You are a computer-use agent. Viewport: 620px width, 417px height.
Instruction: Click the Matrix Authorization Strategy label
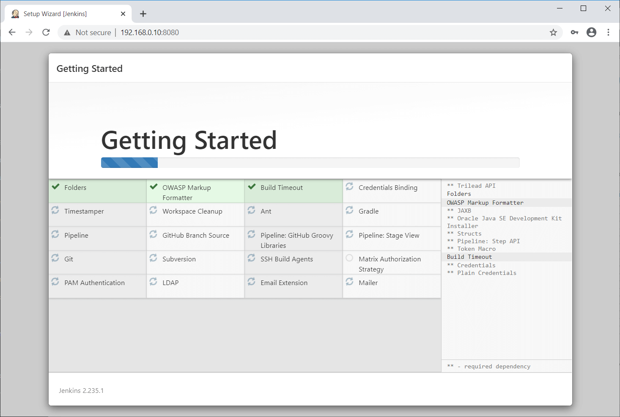coord(390,264)
